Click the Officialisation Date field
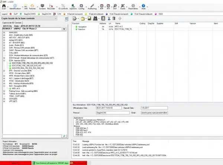 tap(109, 108)
